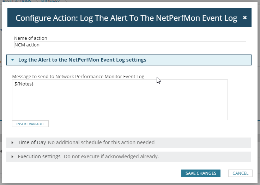
Task: Collapse the Log the Alert settings triangle
Action: [x=13, y=60]
